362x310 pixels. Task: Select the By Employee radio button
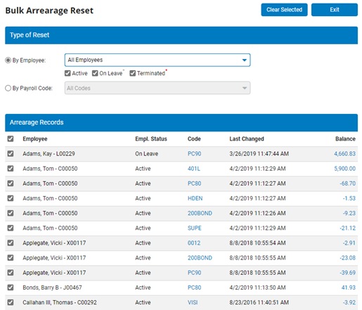pos(8,60)
